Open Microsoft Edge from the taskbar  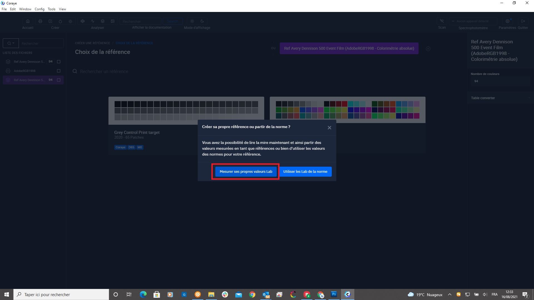tap(143, 294)
